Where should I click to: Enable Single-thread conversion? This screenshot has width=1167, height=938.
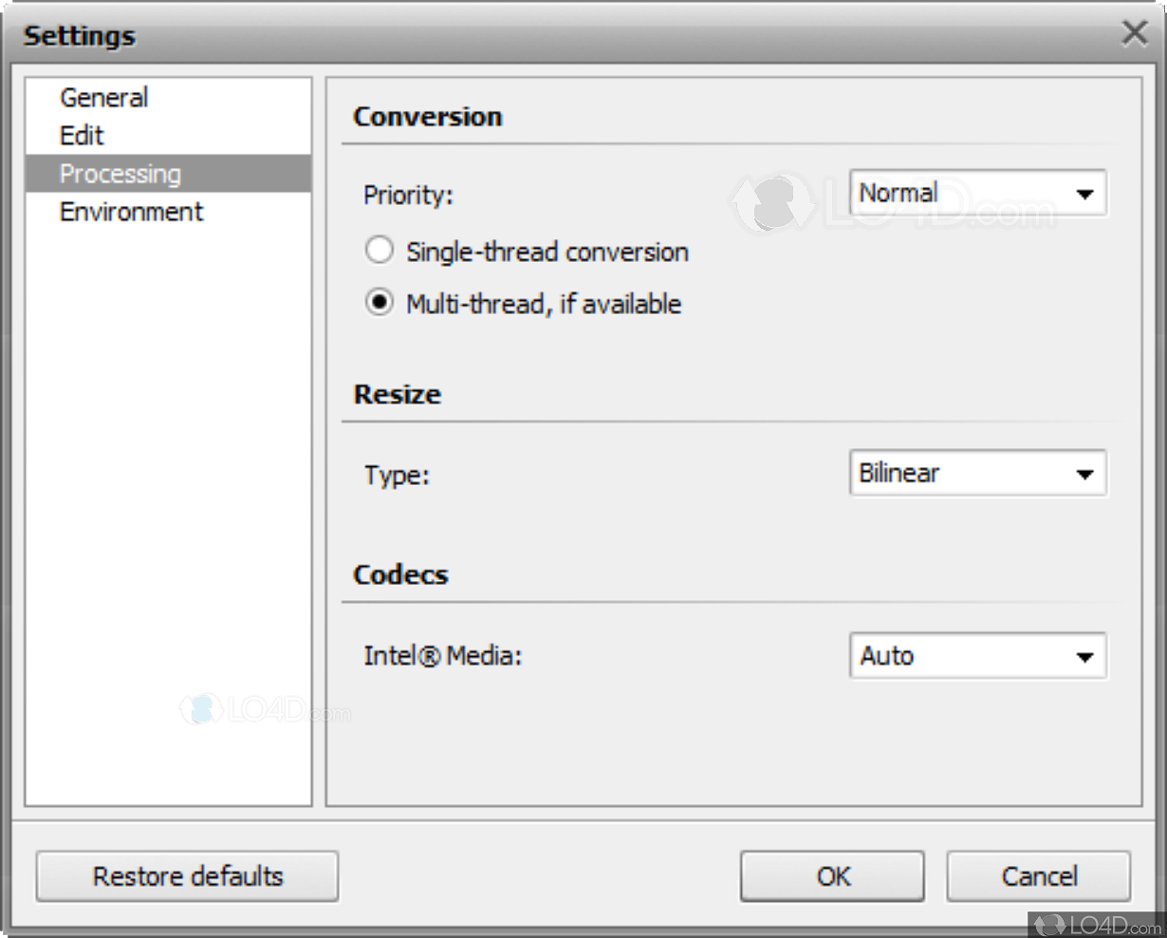click(380, 252)
